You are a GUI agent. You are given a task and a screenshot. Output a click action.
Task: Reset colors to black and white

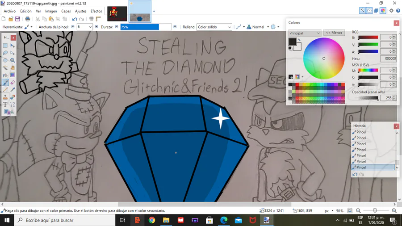coord(290,48)
